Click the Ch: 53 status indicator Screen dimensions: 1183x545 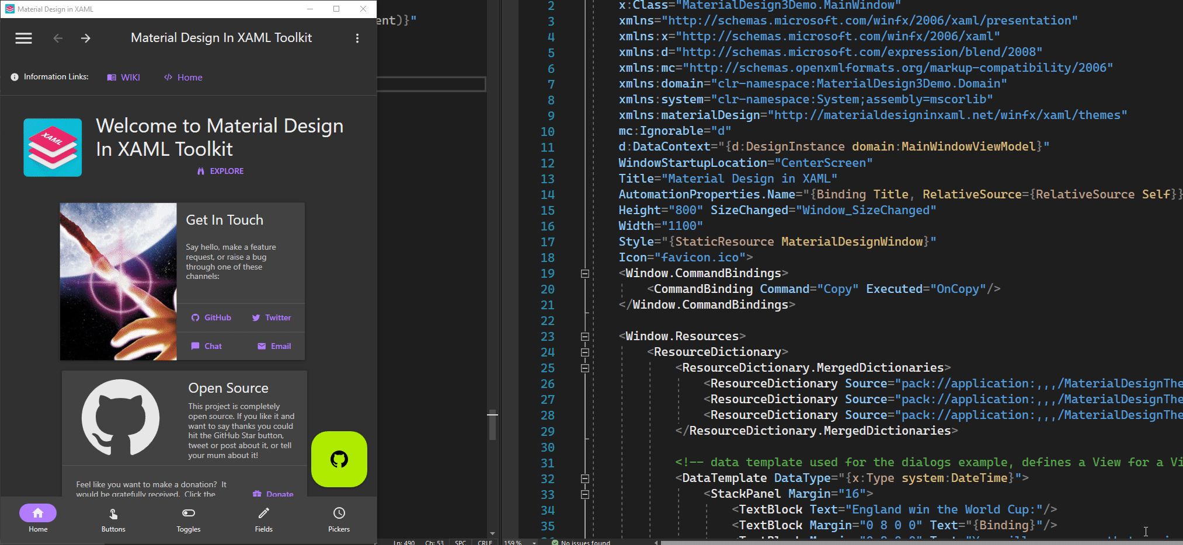click(434, 543)
